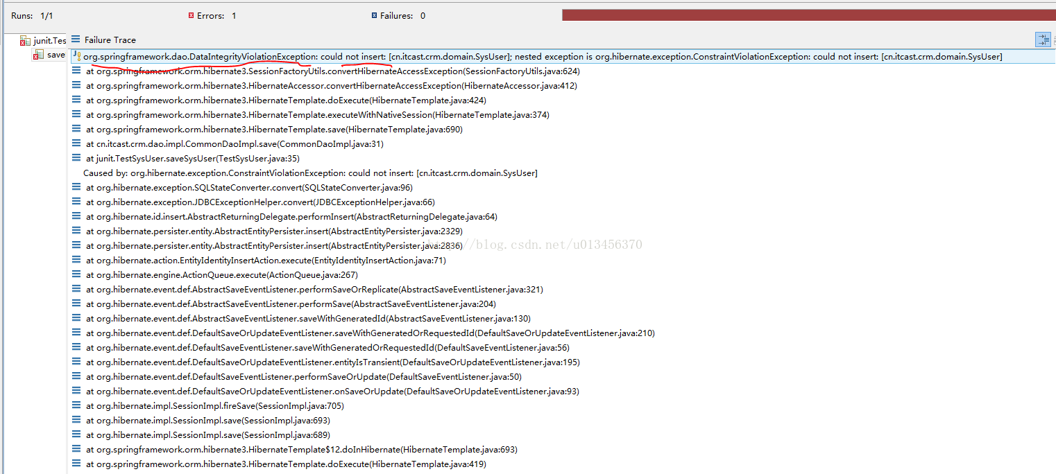Image resolution: width=1056 pixels, height=474 pixels.
Task: Click the Failure Trace header icon
Action: click(x=76, y=39)
